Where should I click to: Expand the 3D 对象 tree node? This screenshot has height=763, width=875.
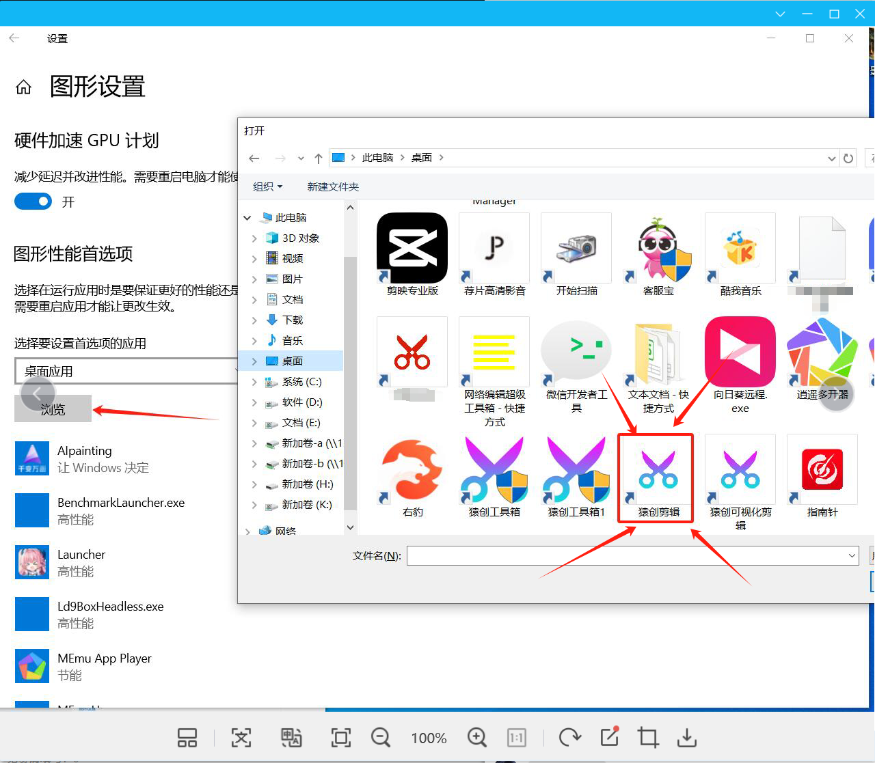pos(254,238)
